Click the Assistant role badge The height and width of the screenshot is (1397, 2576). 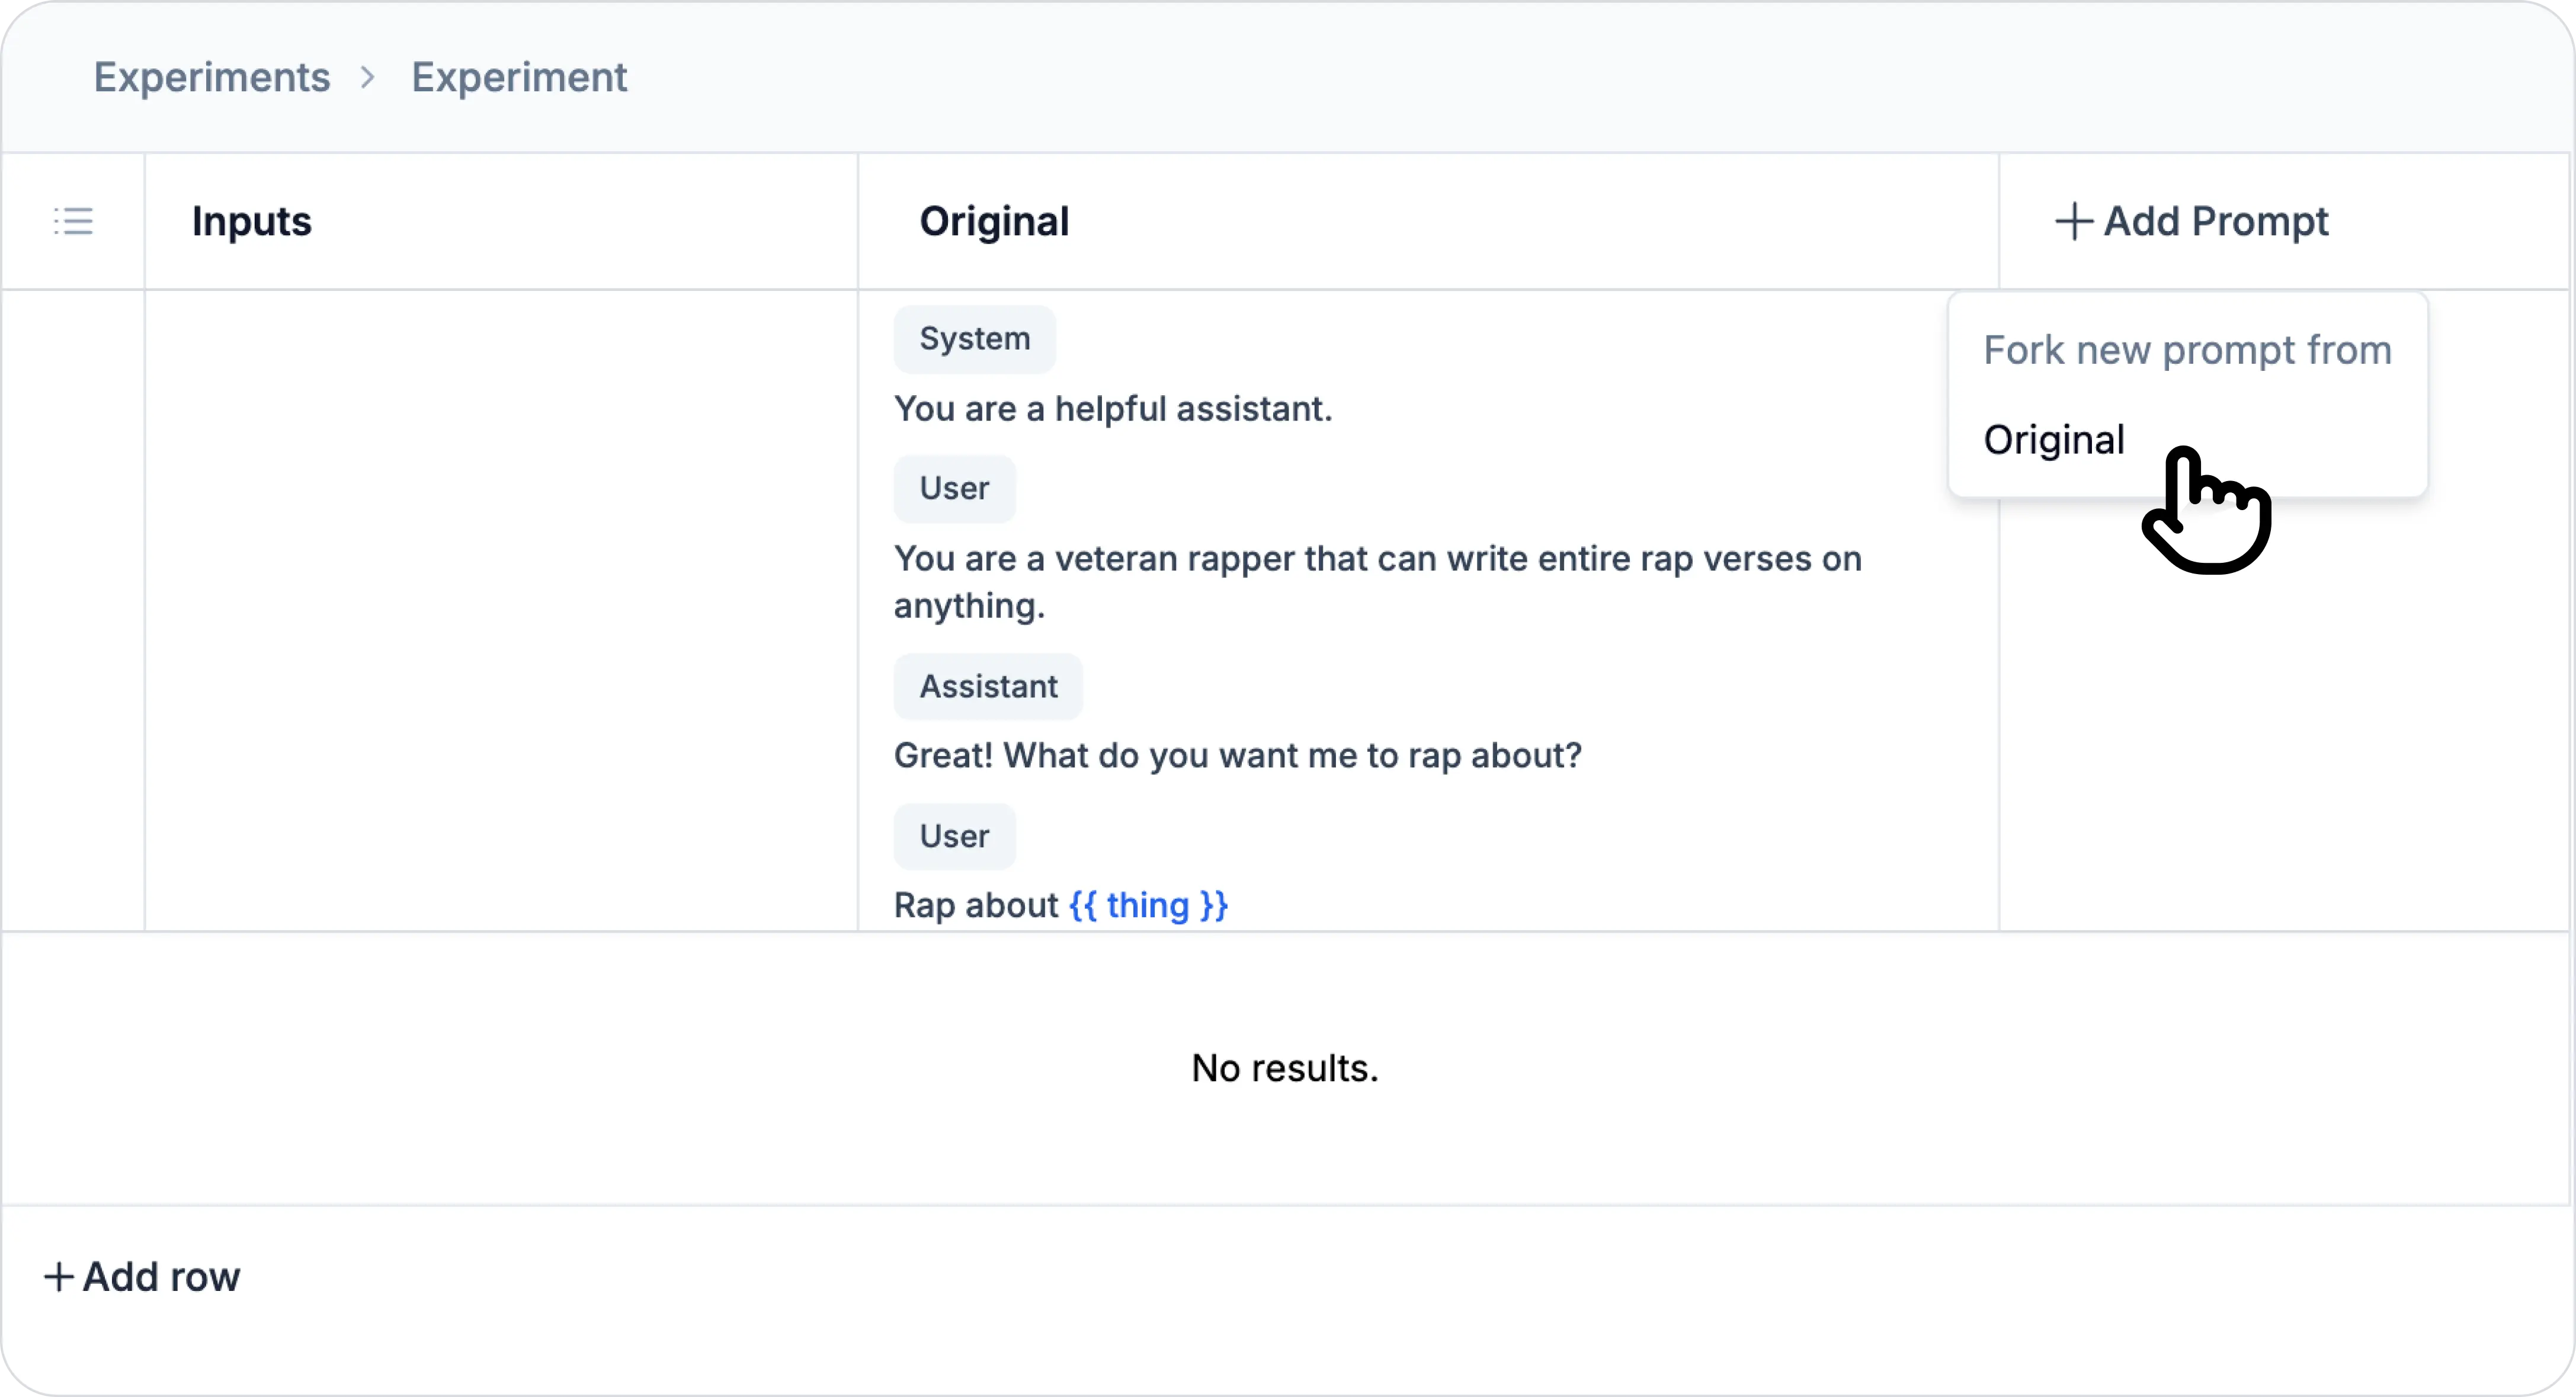point(988,687)
